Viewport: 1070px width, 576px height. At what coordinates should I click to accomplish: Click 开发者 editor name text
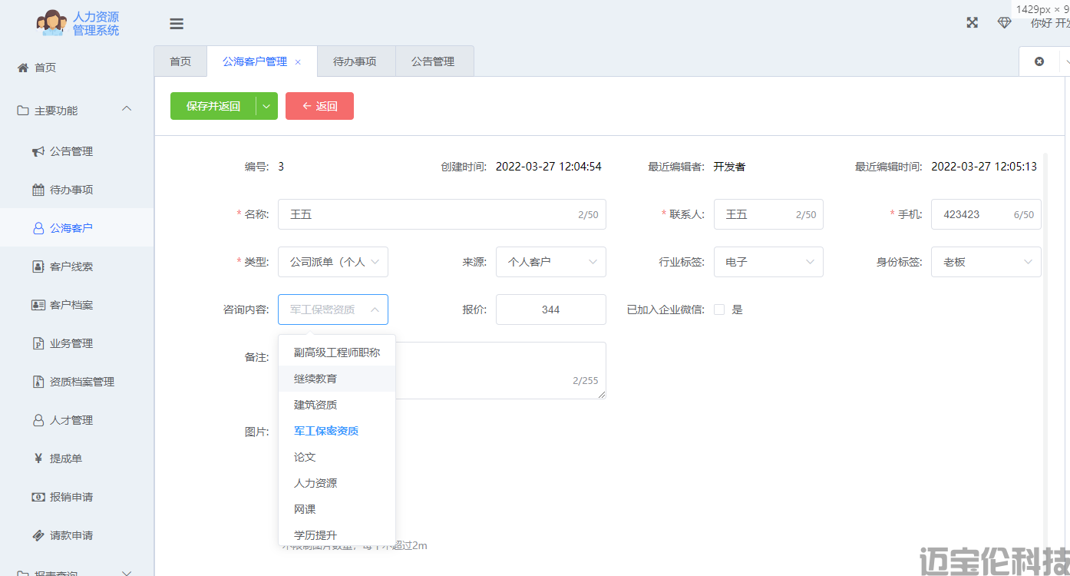729,167
